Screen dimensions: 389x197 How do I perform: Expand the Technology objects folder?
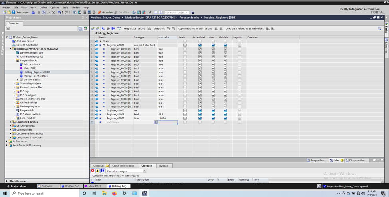click(x=14, y=84)
